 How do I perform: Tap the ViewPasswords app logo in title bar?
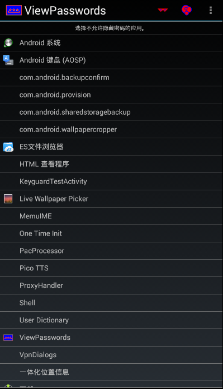coord(13,11)
